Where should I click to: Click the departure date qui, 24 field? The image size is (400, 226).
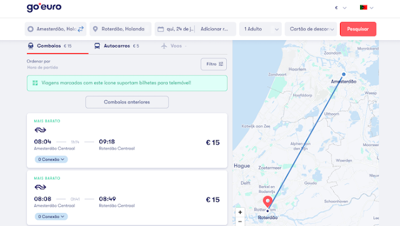[180, 29]
